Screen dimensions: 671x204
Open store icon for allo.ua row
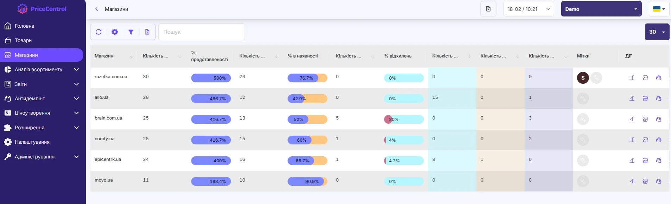click(x=645, y=98)
